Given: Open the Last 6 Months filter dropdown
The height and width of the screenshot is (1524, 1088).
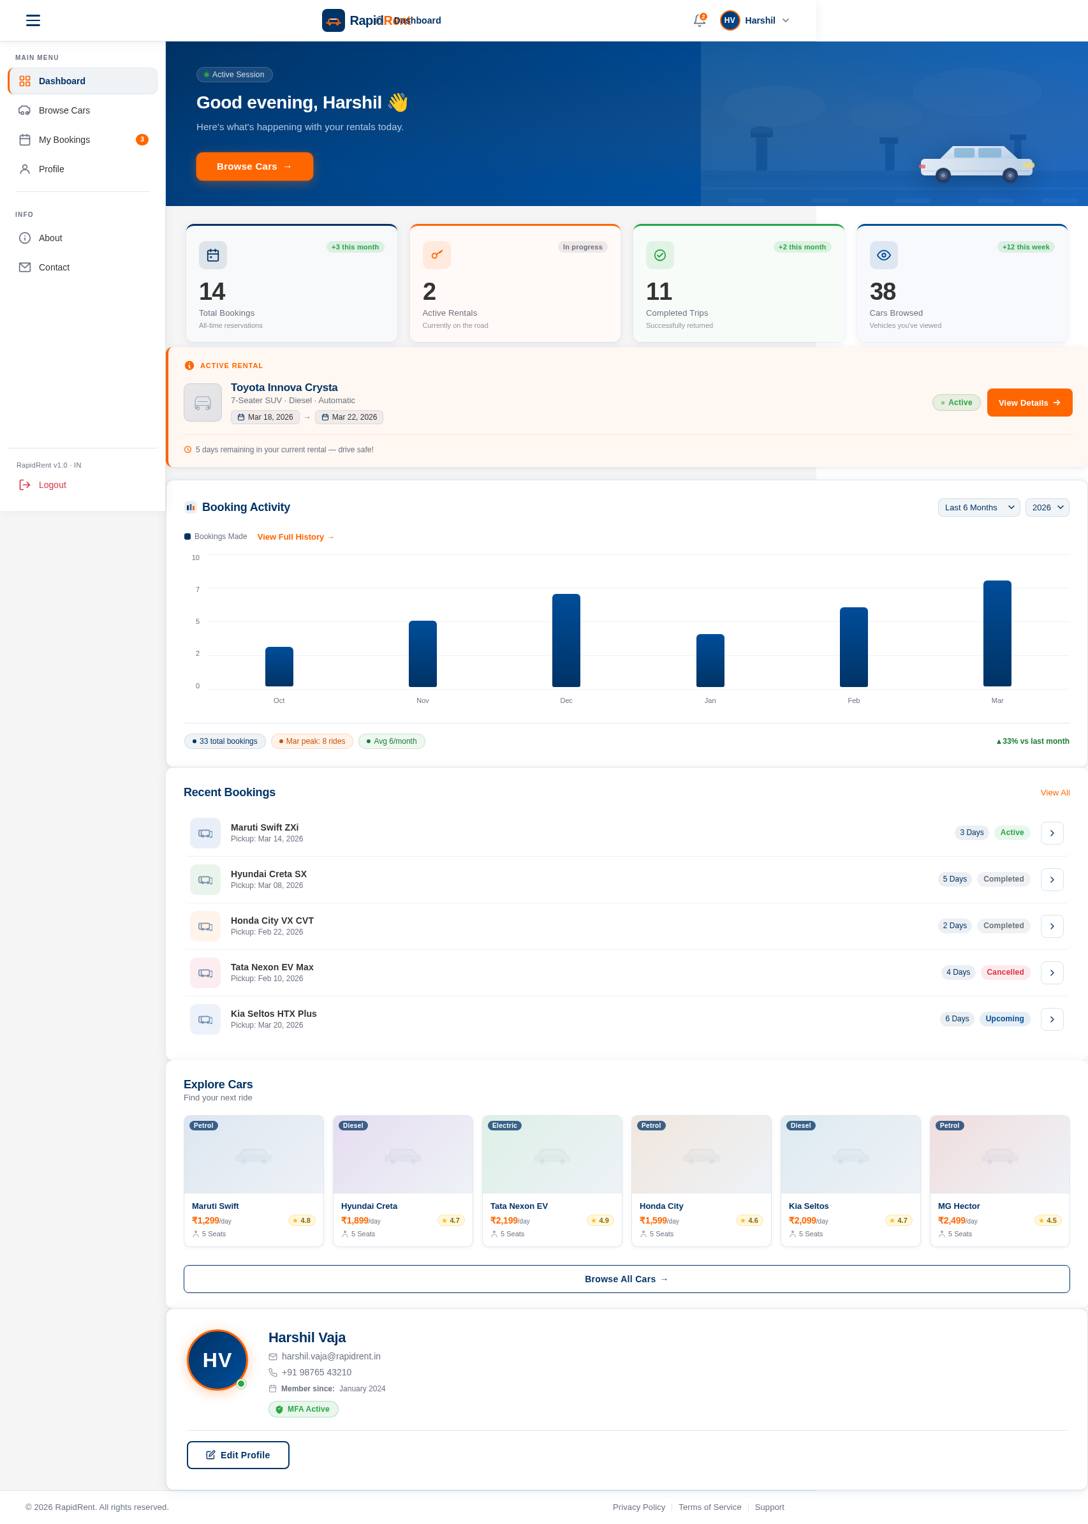Looking at the screenshot, I should [x=978, y=507].
